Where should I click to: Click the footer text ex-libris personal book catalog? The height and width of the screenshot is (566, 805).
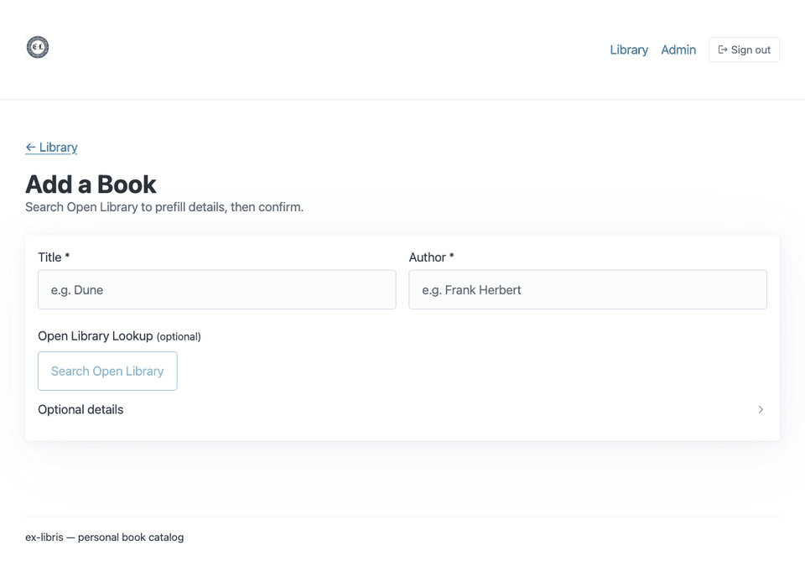[x=104, y=537]
